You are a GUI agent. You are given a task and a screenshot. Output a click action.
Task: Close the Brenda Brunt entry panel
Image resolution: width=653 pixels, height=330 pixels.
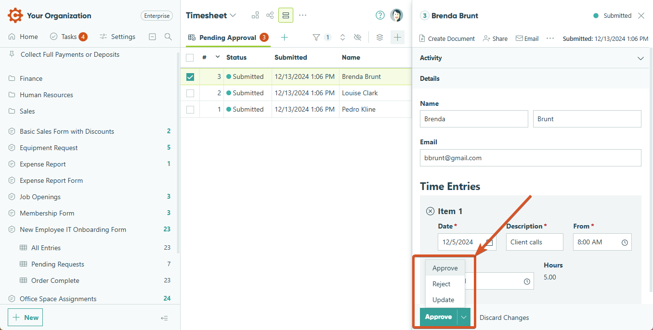coord(641,15)
